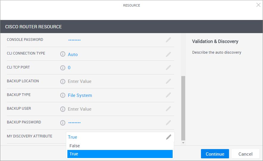Click the Console Password masked value
The width and height of the screenshot is (263, 161).
coord(75,40)
